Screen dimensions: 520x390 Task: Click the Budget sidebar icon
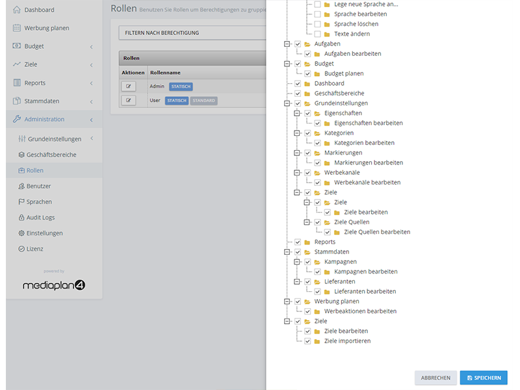pyautogui.click(x=17, y=46)
